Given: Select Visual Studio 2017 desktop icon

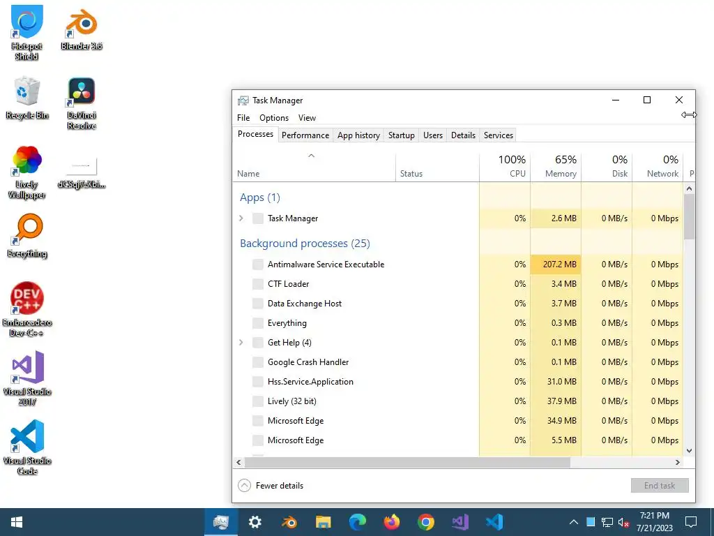Looking at the screenshot, I should tap(27, 378).
